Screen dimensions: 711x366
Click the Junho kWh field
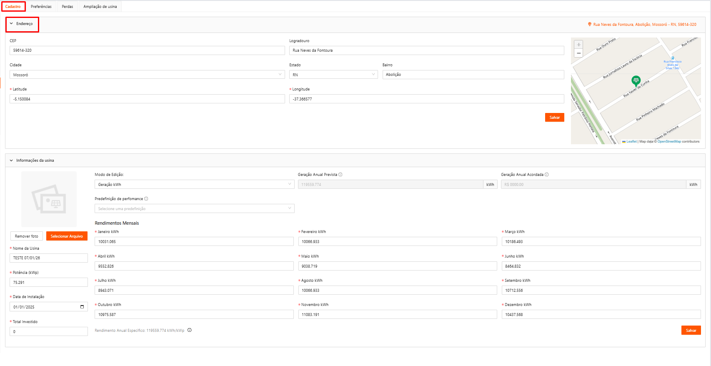tap(601, 266)
